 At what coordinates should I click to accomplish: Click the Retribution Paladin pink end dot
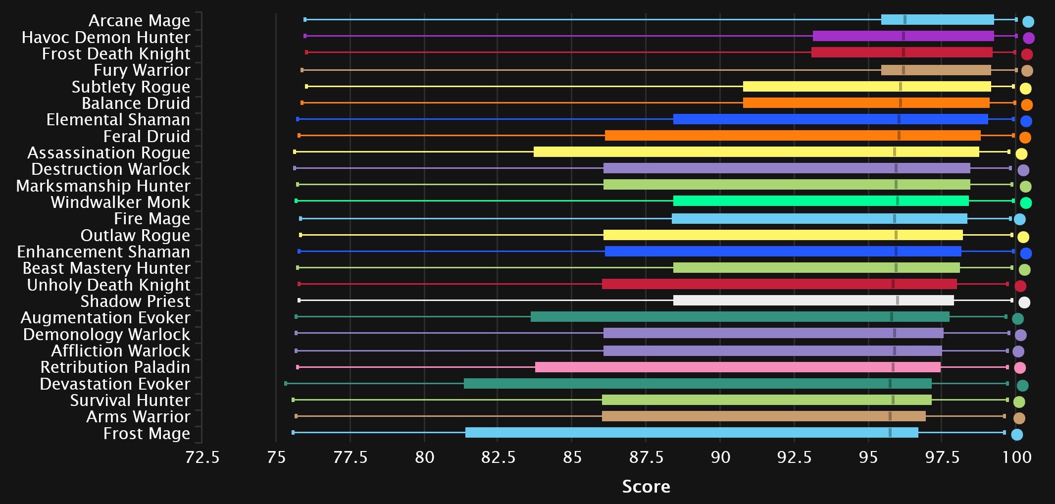pyautogui.click(x=1020, y=368)
